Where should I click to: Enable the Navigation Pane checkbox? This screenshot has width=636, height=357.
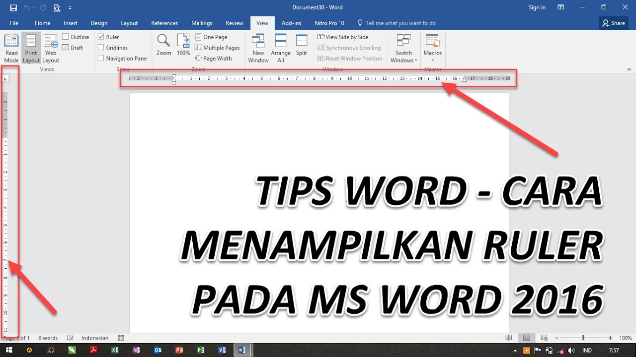(101, 59)
